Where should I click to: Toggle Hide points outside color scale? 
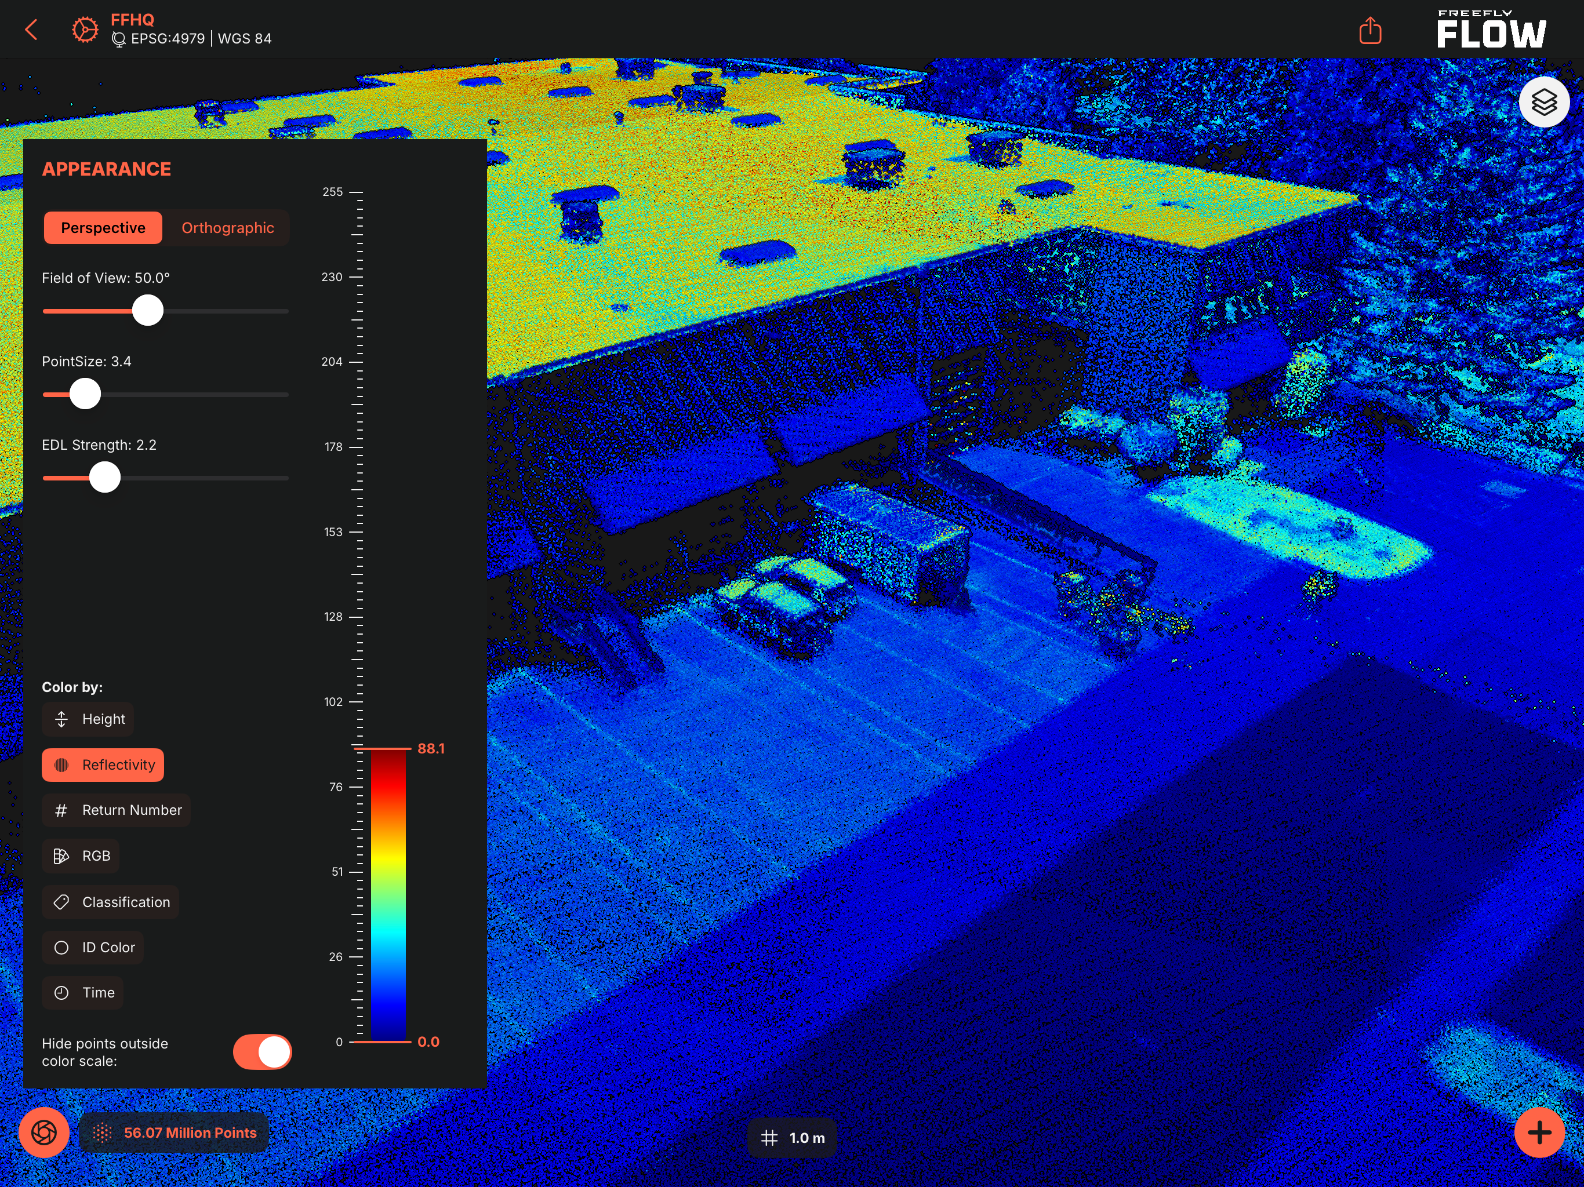(262, 1053)
